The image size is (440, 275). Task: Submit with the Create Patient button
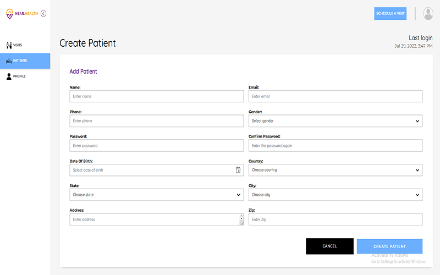click(389, 246)
